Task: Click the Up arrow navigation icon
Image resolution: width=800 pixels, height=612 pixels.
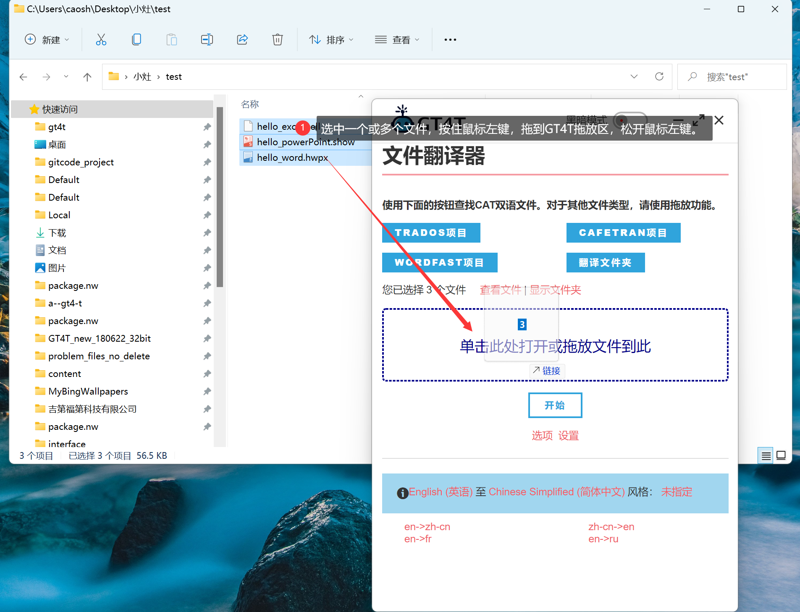Action: 87,77
